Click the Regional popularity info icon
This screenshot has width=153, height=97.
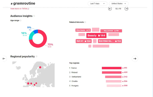[36, 56]
